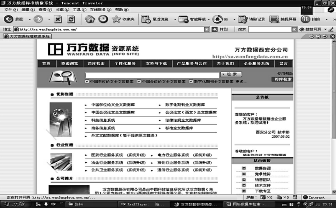The width and height of the screenshot is (336, 208).
Task: Click the tab-bar close X icon
Action: pos(333,37)
